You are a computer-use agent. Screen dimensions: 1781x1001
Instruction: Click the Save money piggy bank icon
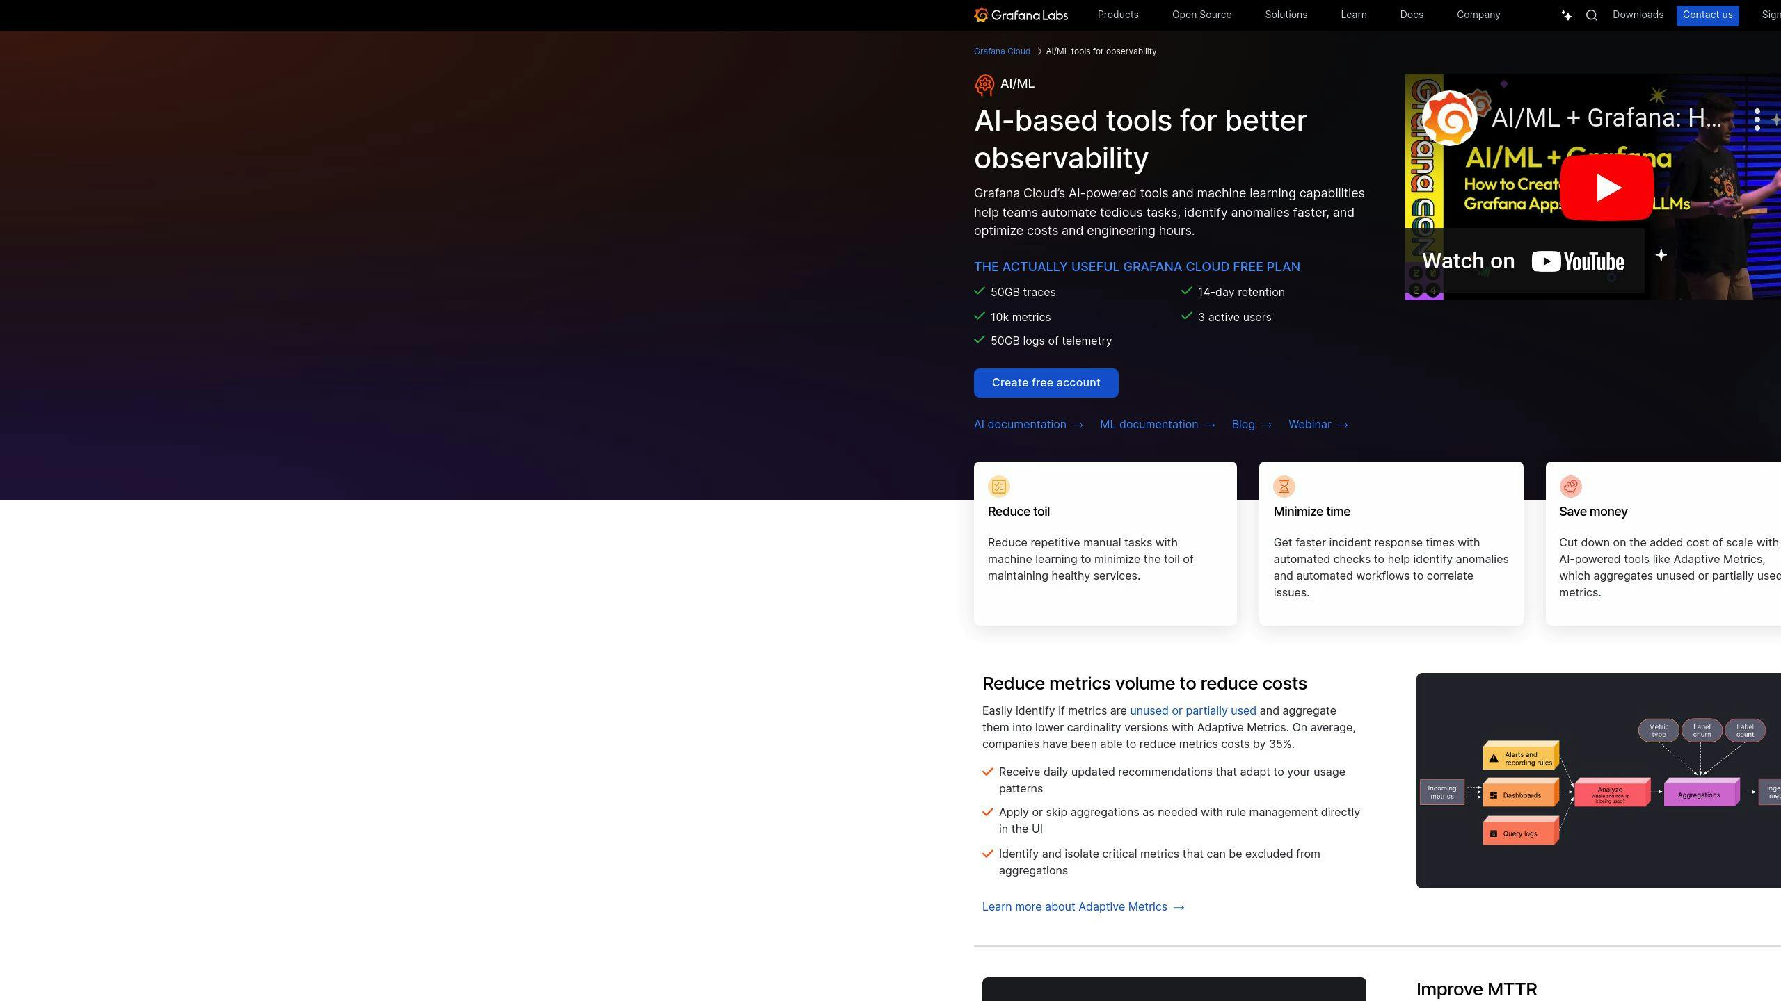coord(1570,487)
